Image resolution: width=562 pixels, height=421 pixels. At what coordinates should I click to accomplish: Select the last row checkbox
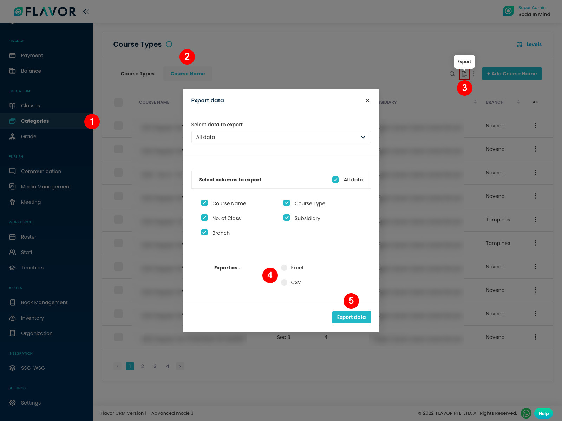(x=118, y=337)
